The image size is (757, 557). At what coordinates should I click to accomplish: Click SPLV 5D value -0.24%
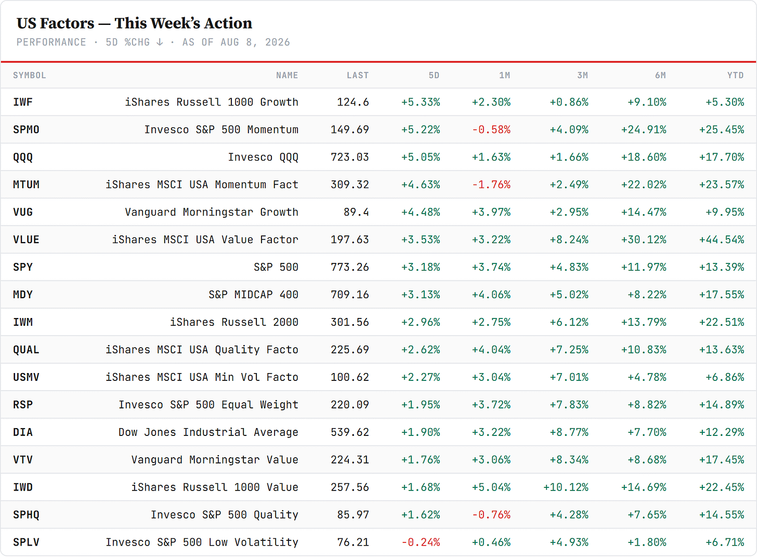tap(421, 542)
